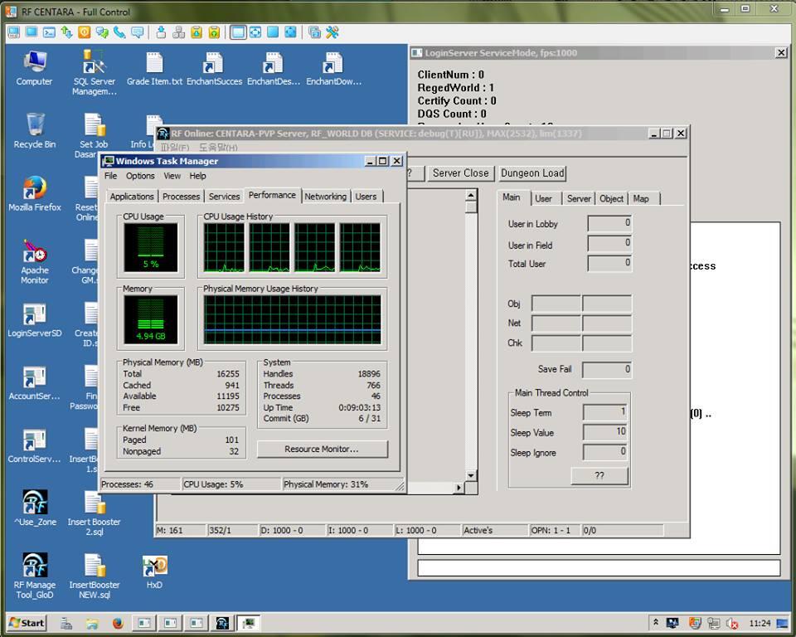Switch to the fullscreen stretch view icon
Image resolution: width=796 pixels, height=637 pixels.
[290, 32]
